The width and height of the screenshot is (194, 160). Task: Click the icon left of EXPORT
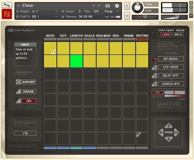(18, 82)
